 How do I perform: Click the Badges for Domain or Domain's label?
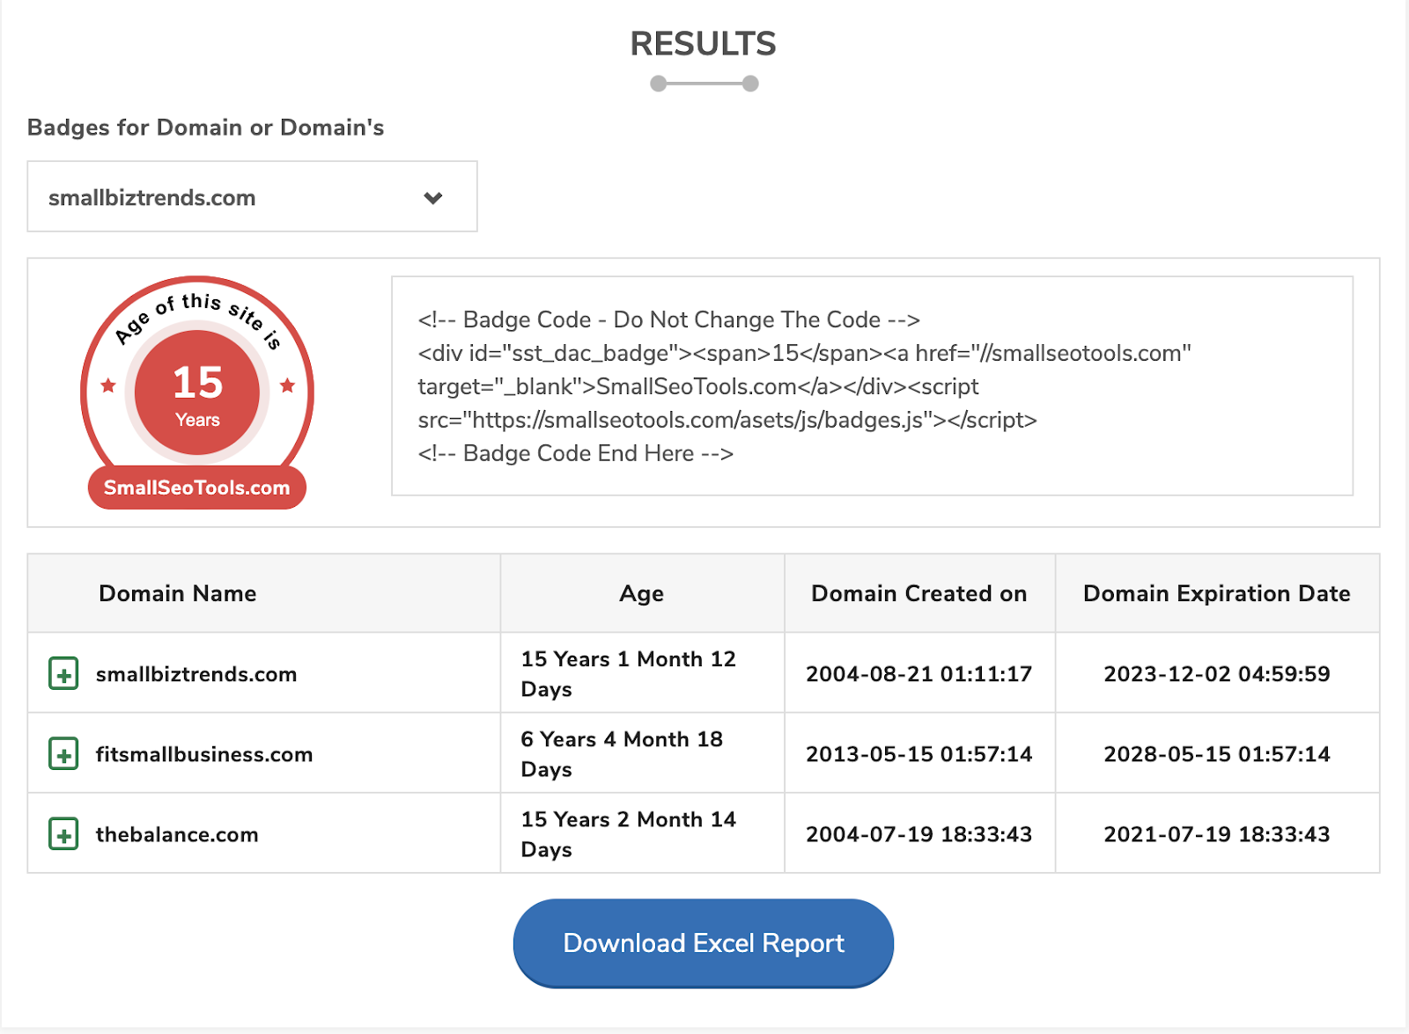click(206, 128)
